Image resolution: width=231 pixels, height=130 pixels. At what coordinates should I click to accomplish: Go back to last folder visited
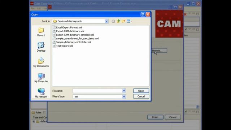(113, 21)
